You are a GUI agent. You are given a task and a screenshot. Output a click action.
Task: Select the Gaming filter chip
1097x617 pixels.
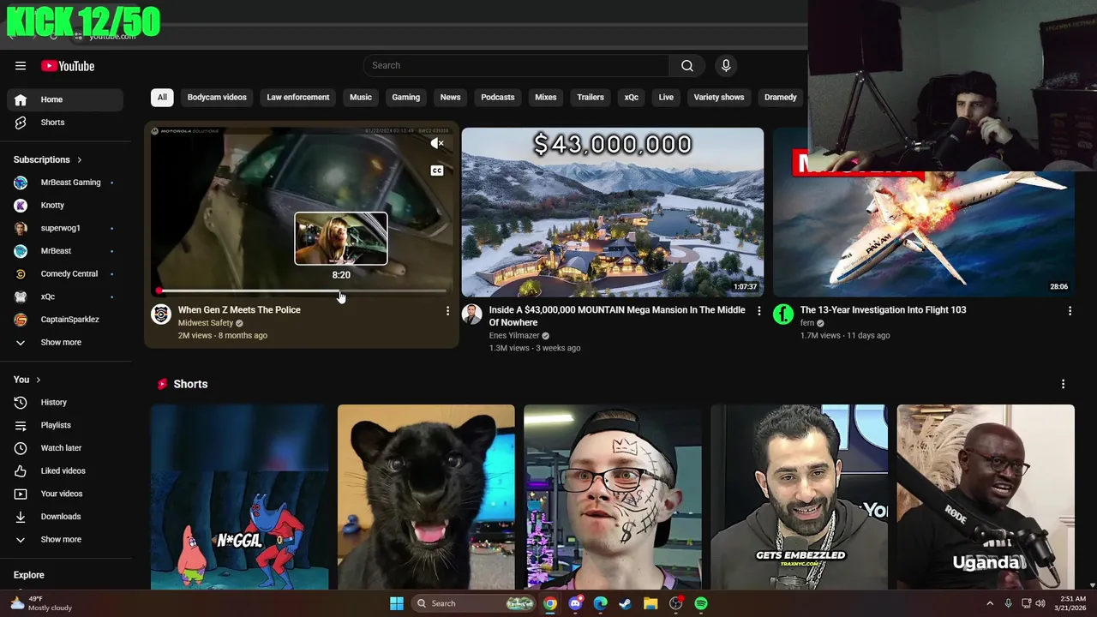[x=406, y=98]
